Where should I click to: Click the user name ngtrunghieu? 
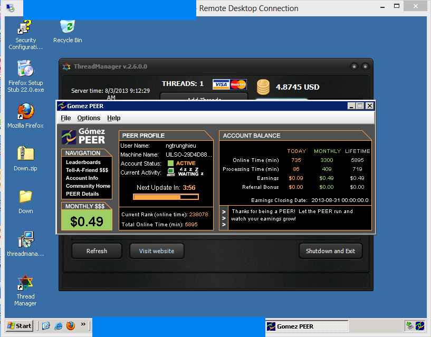pyautogui.click(x=180, y=146)
